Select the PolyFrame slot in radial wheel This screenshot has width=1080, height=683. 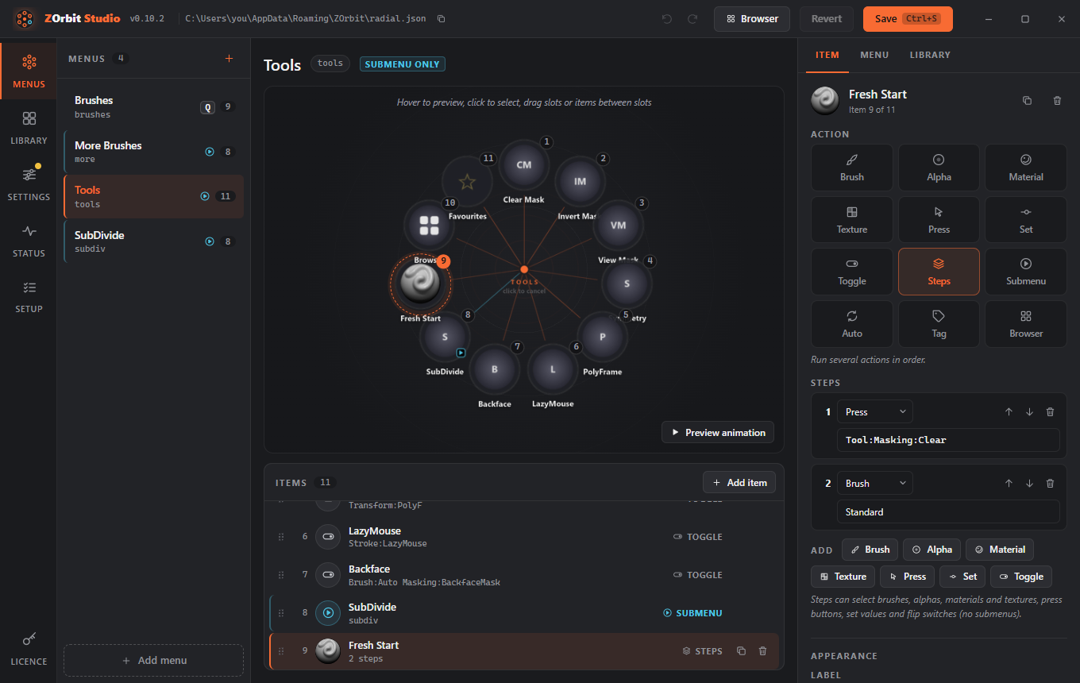602,337
